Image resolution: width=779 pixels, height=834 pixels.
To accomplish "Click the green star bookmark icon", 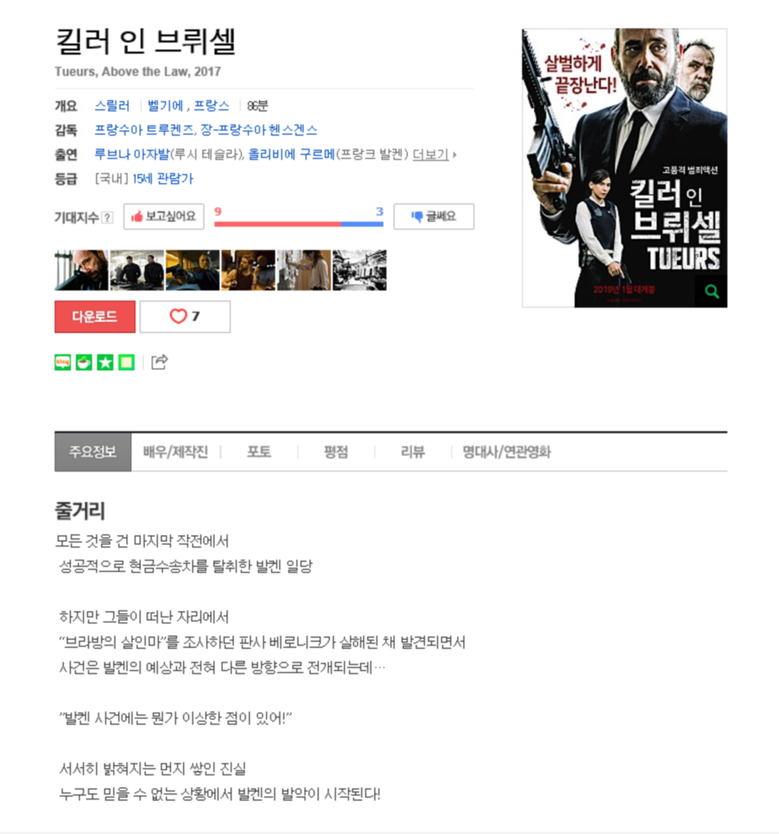I will (105, 363).
